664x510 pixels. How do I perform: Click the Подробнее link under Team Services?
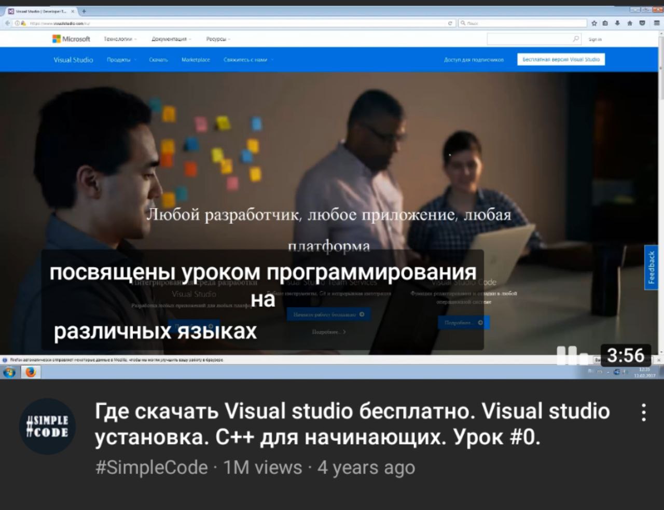(328, 332)
